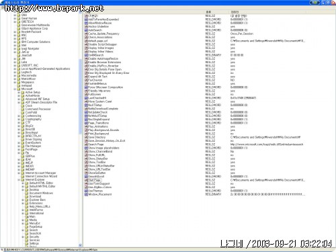This screenshot has height=252, width=336.
Task: Click the tree pane vertical scrollbar thumb
Action: (81, 96)
